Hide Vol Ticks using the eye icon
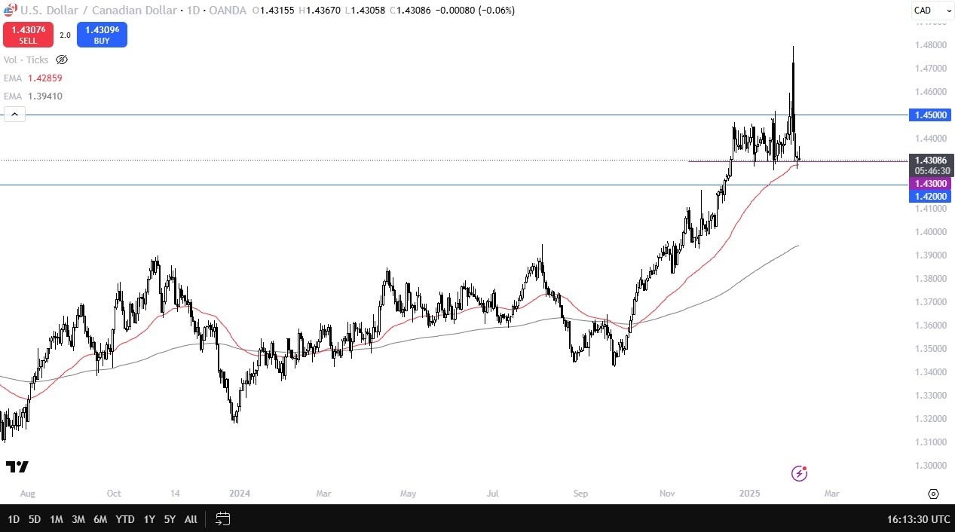The width and height of the screenshot is (955, 532). 61,60
